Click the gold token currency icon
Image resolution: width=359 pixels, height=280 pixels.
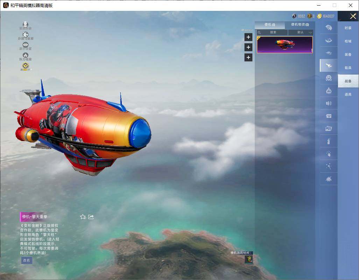click(310, 16)
